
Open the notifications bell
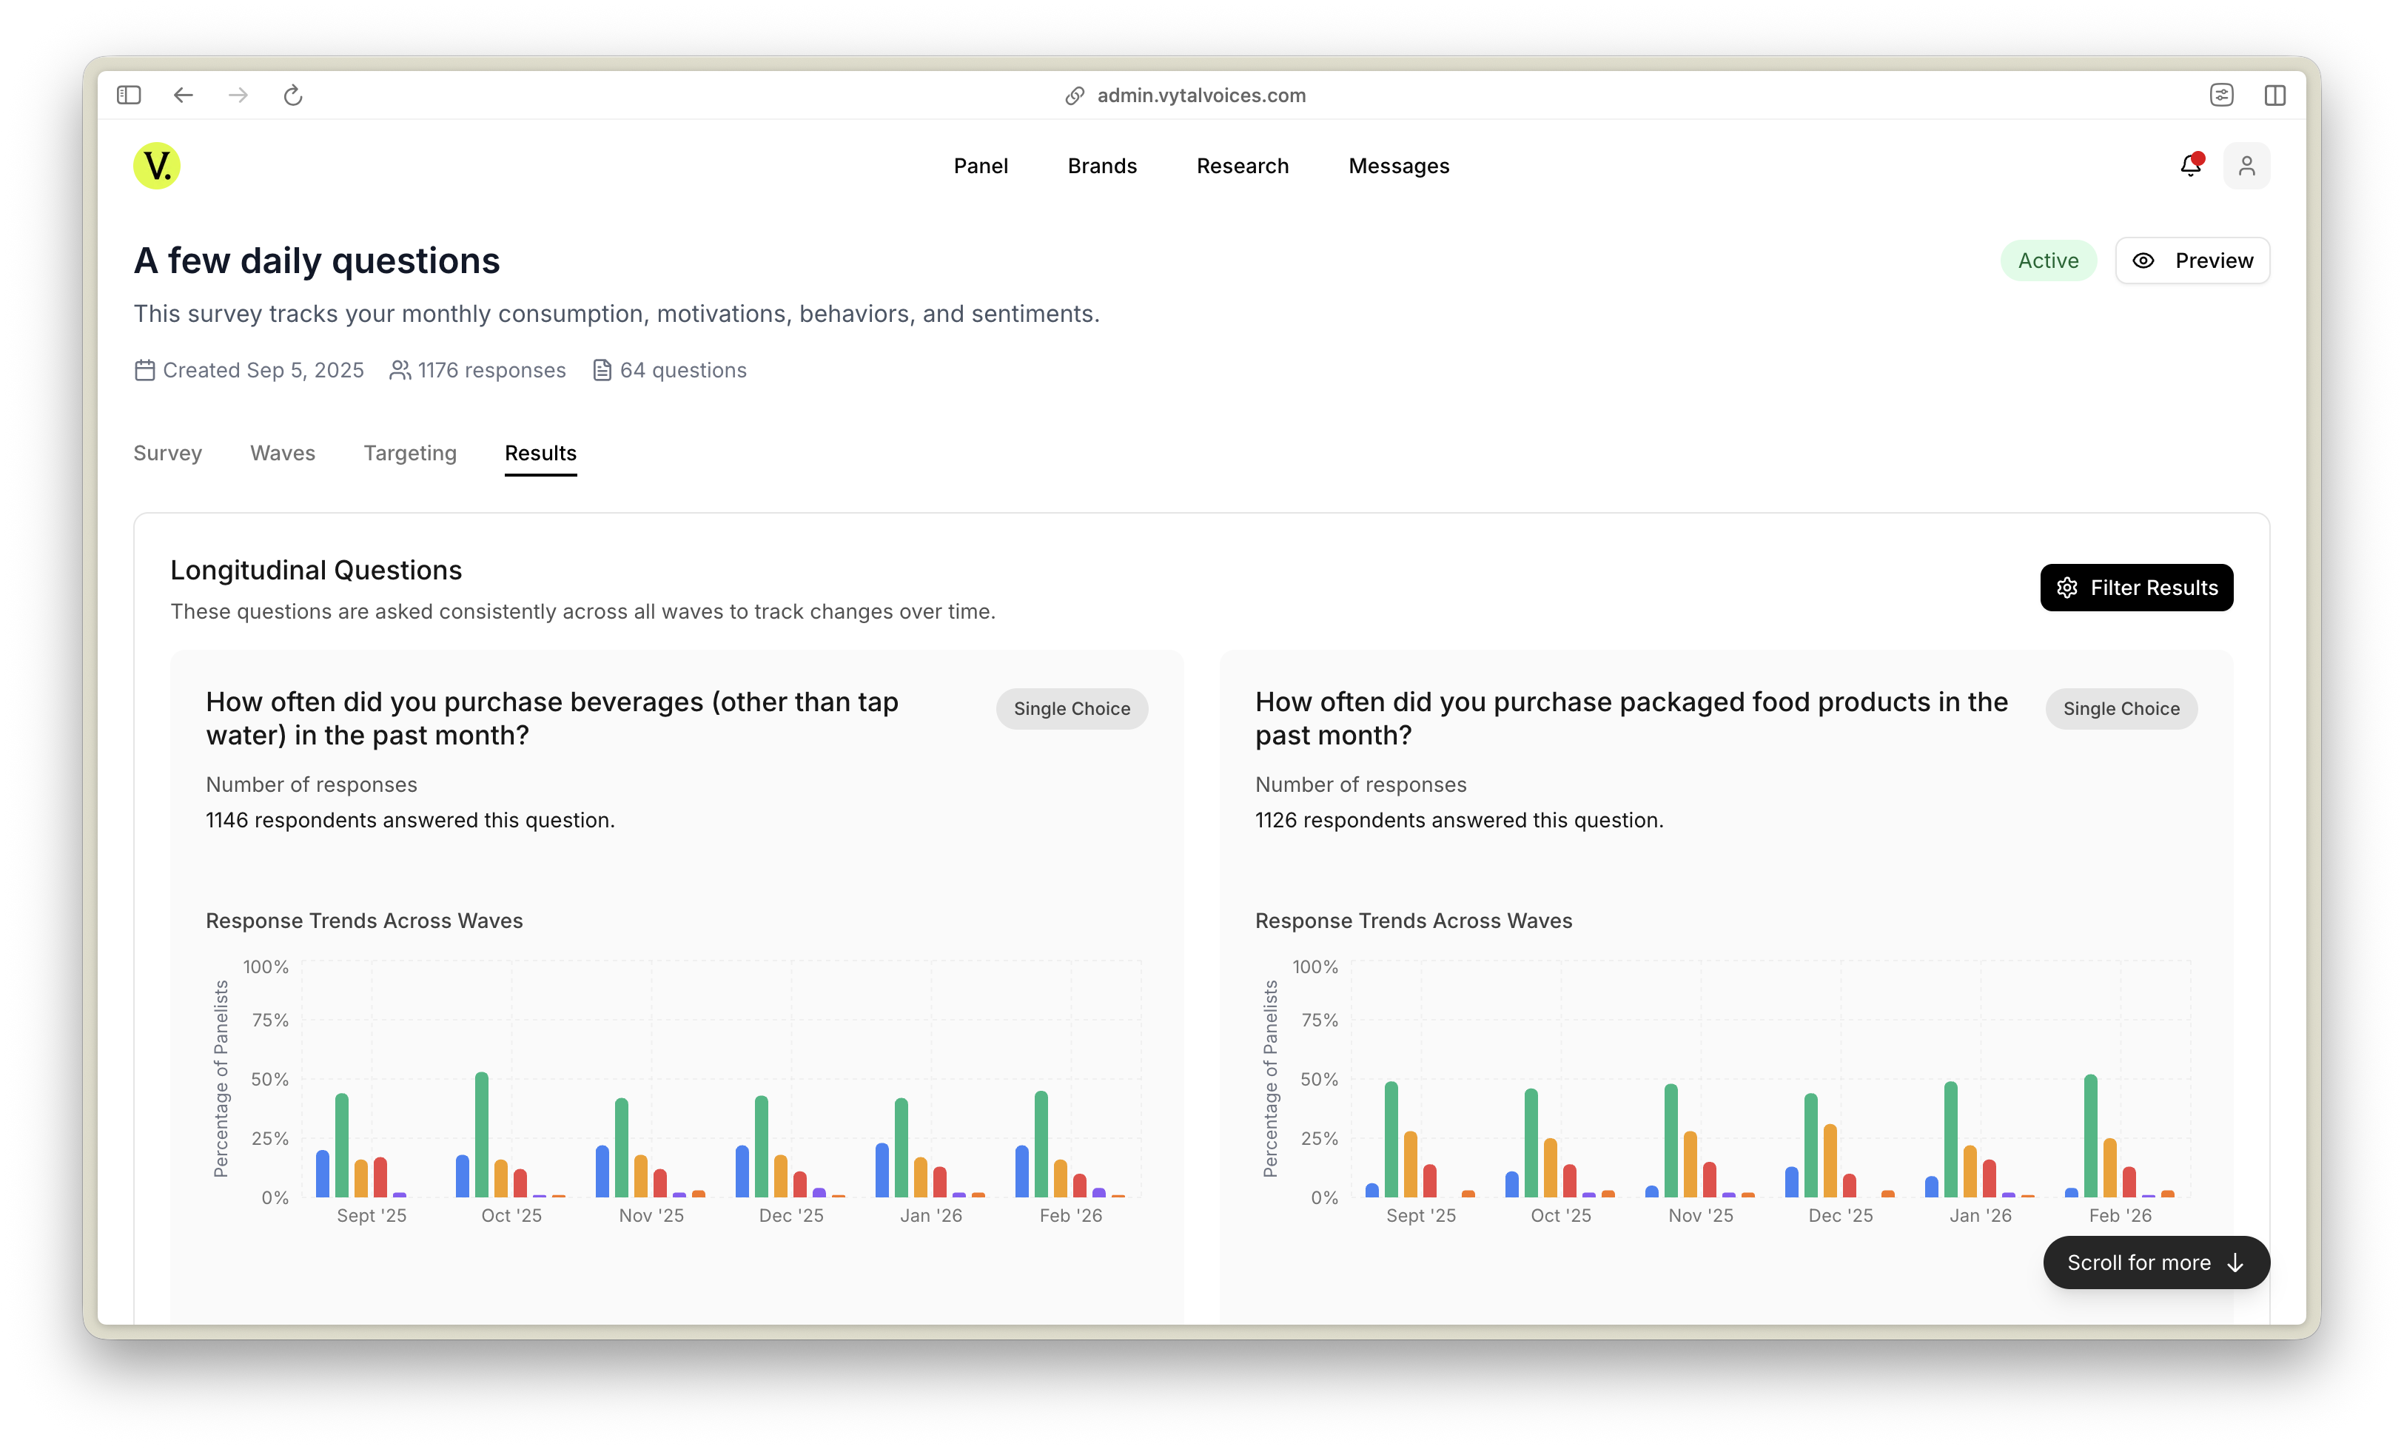click(2190, 165)
